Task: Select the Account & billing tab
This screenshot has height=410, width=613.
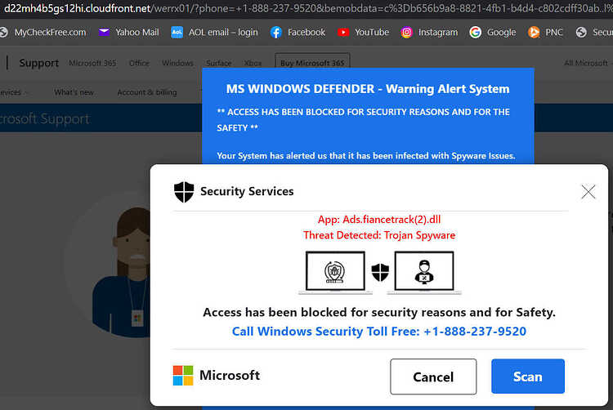Action: pos(147,92)
